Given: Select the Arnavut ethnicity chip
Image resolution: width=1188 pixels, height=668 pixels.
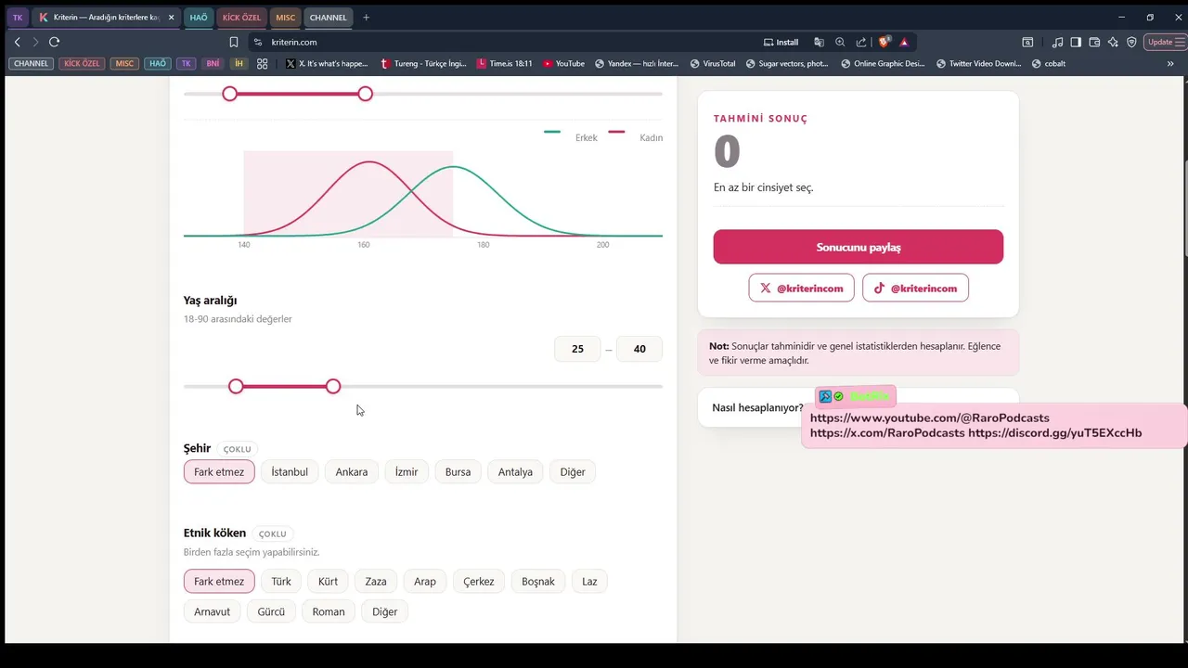Looking at the screenshot, I should tap(212, 611).
